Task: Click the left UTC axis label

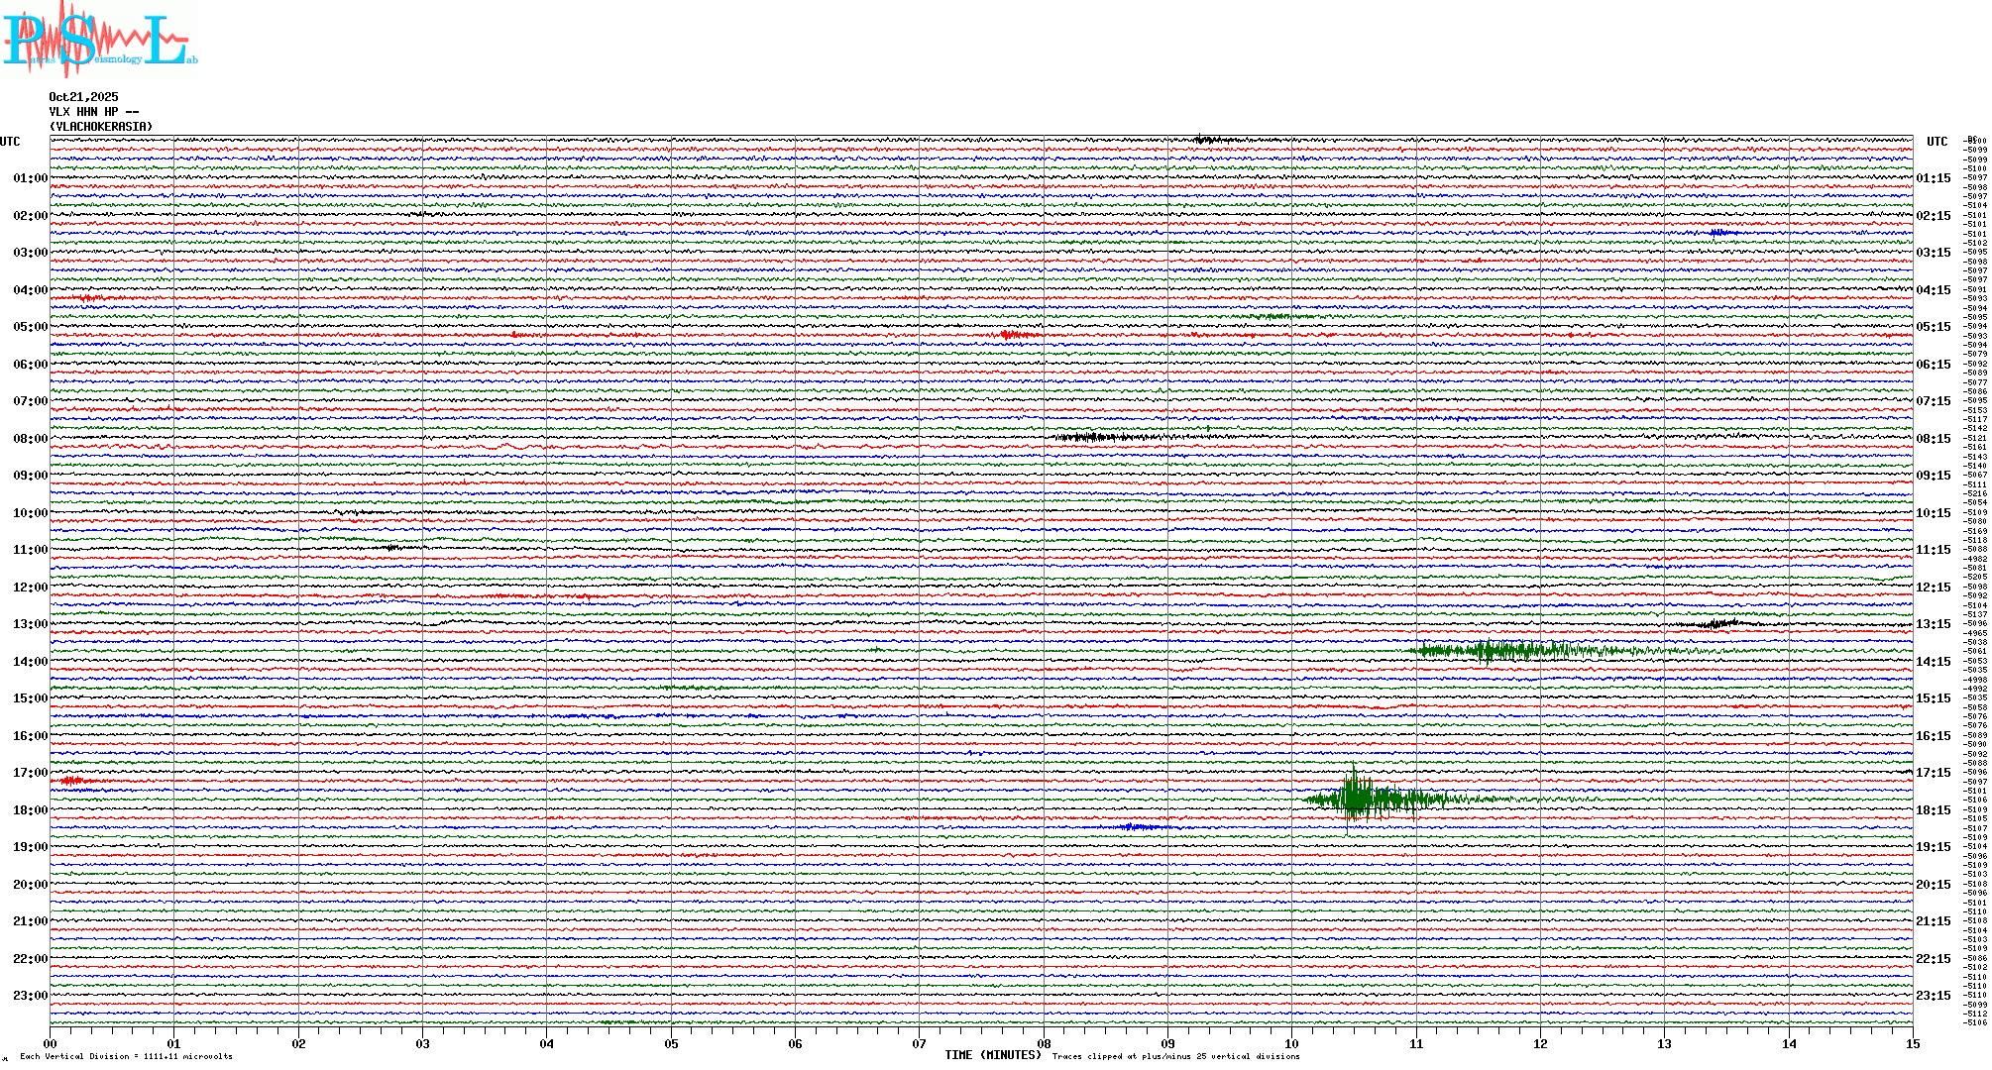Action: click(10, 142)
